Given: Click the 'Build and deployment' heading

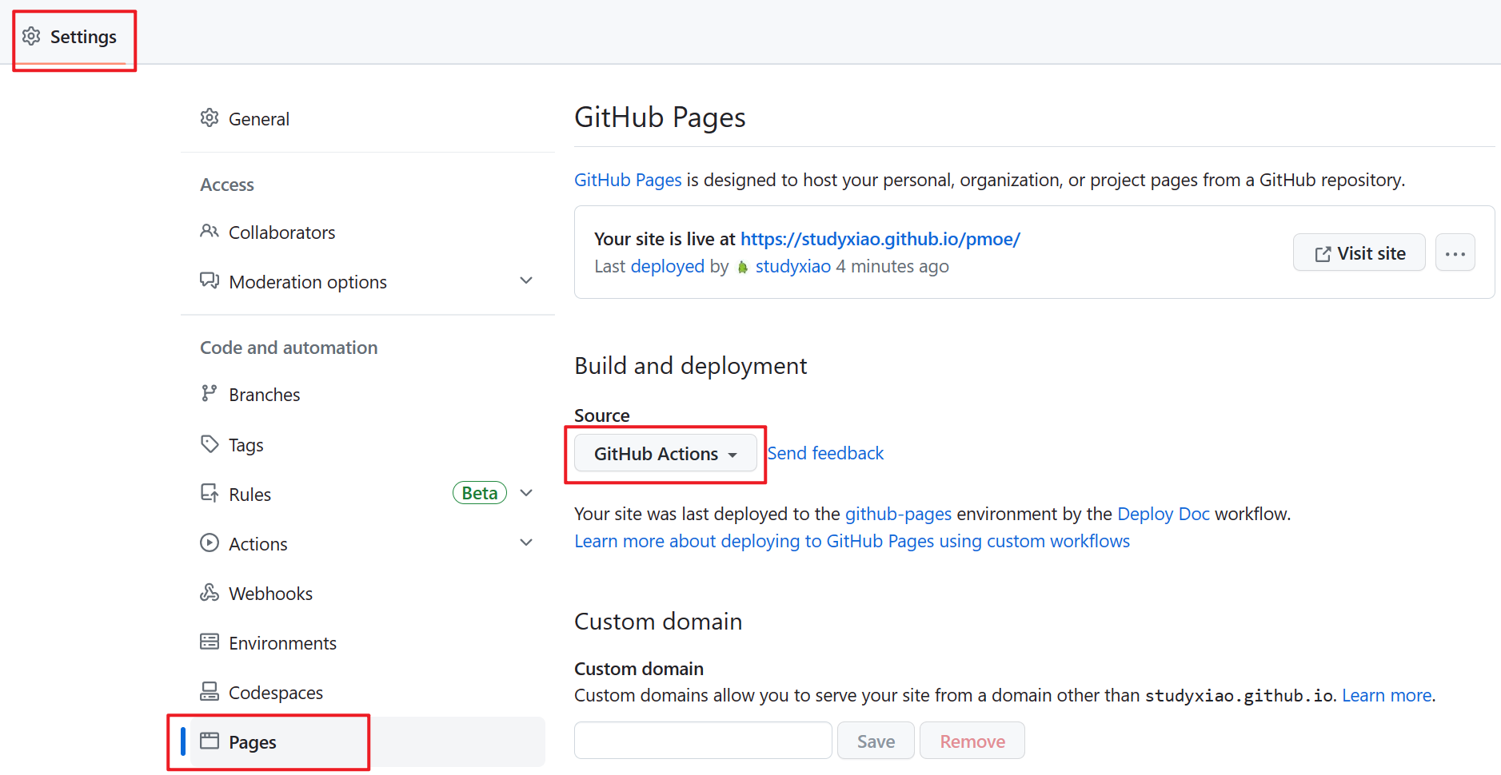Looking at the screenshot, I should coord(691,366).
